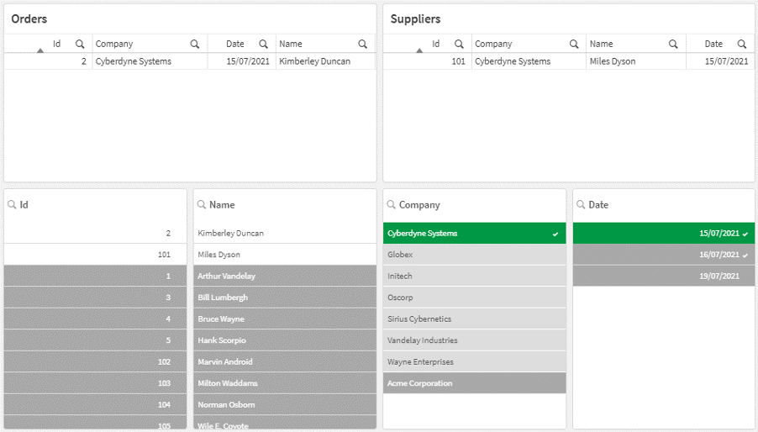Select Id 103 in Id filter
The image size is (758, 432).
point(95,383)
